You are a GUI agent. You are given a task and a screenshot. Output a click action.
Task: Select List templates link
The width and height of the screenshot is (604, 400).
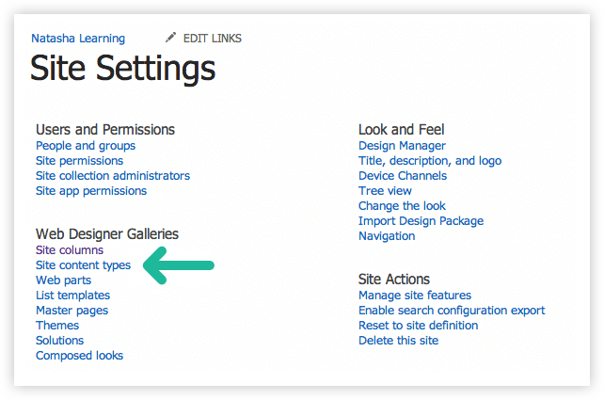pos(72,296)
